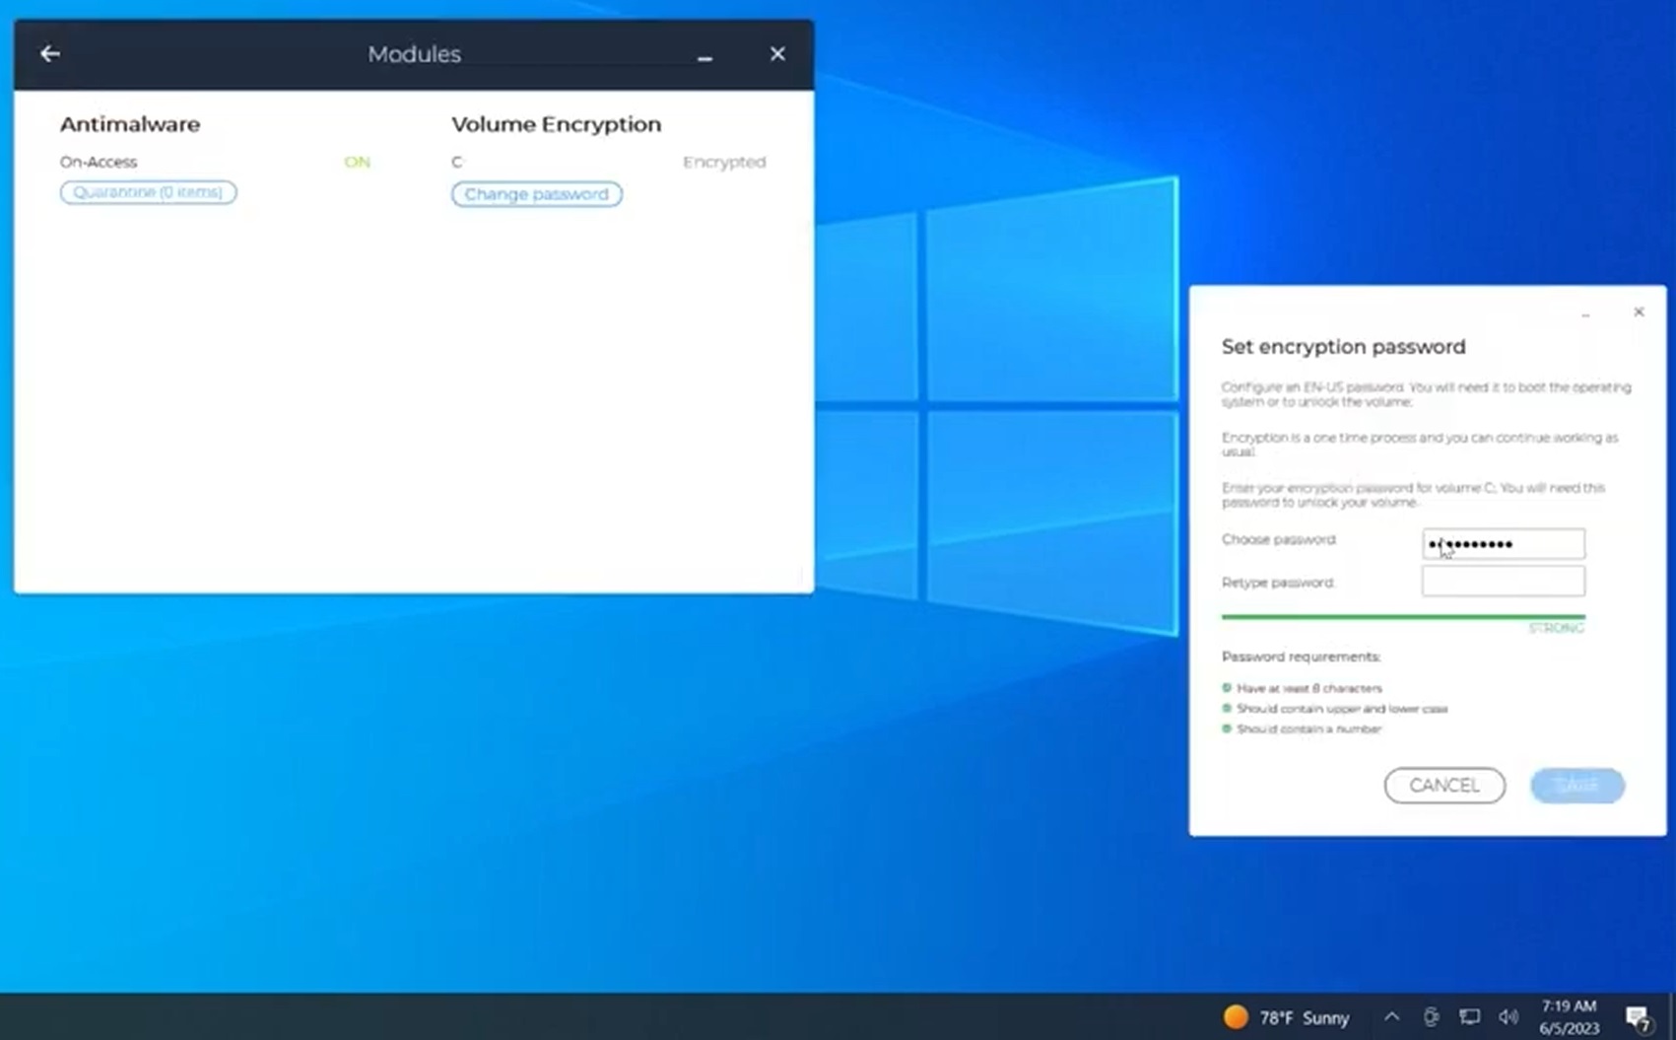The height and width of the screenshot is (1040, 1676).
Task: Click the Set encryption password title
Action: click(x=1344, y=347)
